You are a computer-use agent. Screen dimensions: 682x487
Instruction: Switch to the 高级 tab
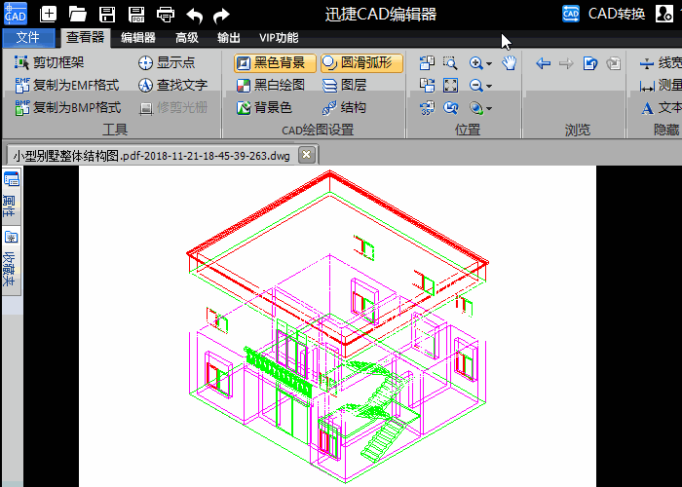click(187, 38)
